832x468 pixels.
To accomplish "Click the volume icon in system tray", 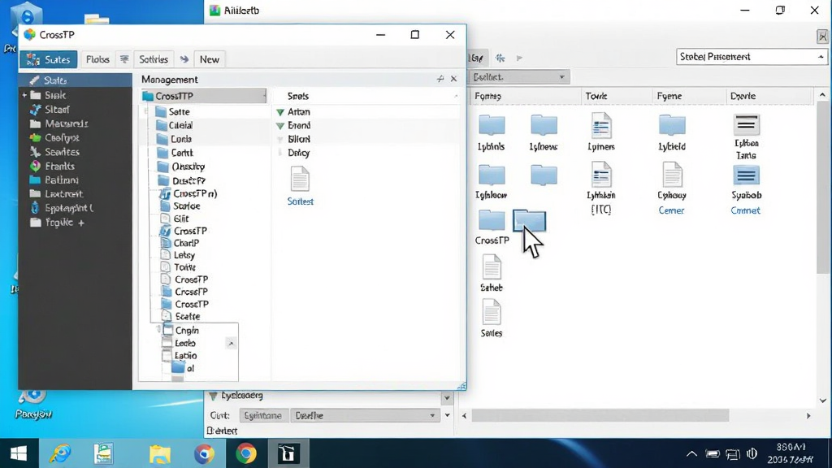I will (752, 453).
